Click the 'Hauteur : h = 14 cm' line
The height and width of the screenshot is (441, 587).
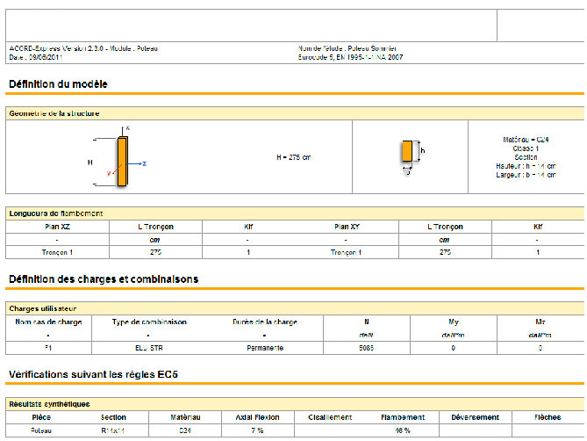point(526,166)
